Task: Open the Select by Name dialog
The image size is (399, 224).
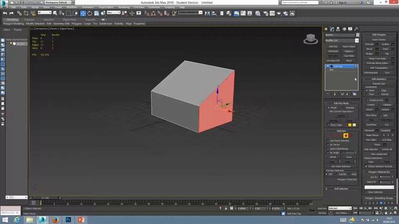Action: 62,13
